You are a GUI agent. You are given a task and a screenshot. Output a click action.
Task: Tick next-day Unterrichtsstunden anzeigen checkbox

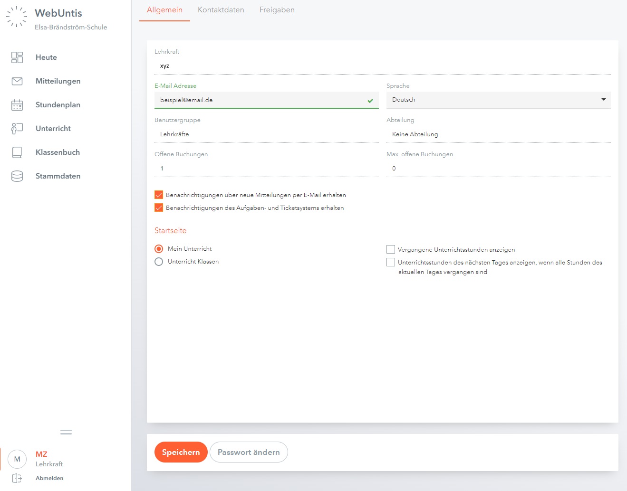pyautogui.click(x=391, y=262)
